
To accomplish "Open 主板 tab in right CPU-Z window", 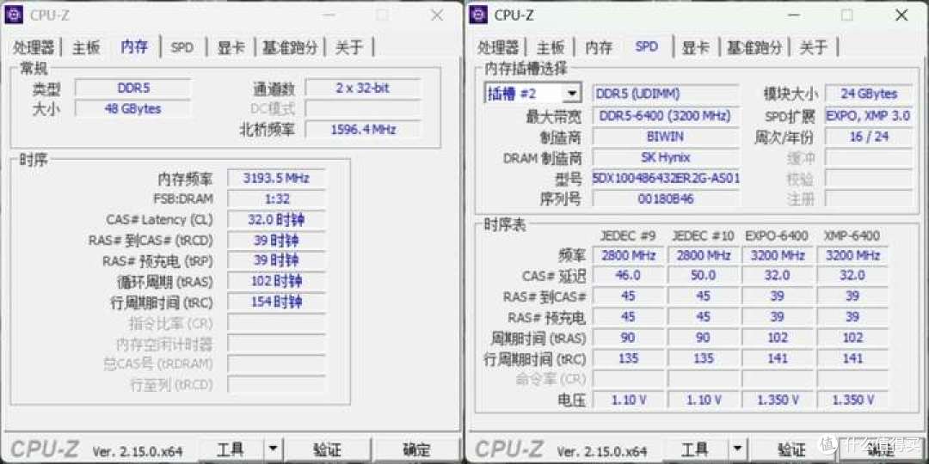I will click(551, 47).
